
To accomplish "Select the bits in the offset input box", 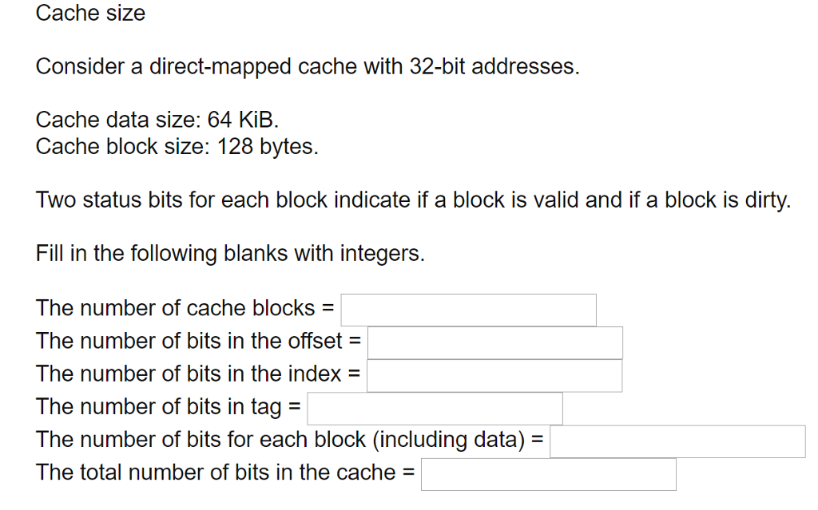I will (494, 342).
